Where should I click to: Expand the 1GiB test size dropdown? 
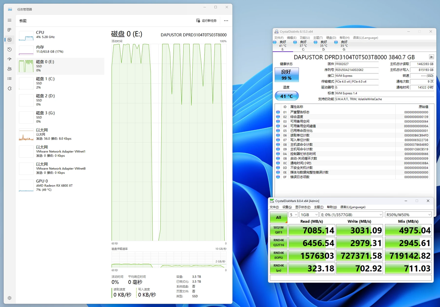(309, 215)
